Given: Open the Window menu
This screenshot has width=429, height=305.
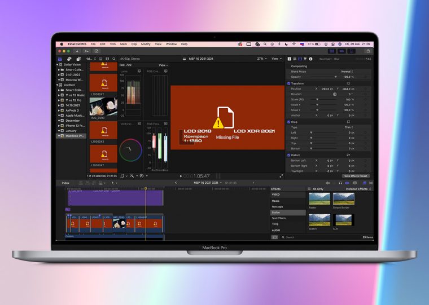Looking at the screenshot, I should tap(171, 44).
